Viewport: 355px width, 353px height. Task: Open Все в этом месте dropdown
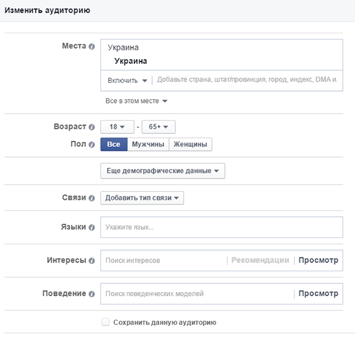coord(136,101)
